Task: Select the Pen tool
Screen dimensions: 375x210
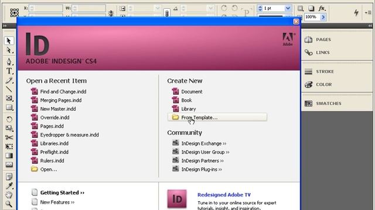Action: click(9, 62)
